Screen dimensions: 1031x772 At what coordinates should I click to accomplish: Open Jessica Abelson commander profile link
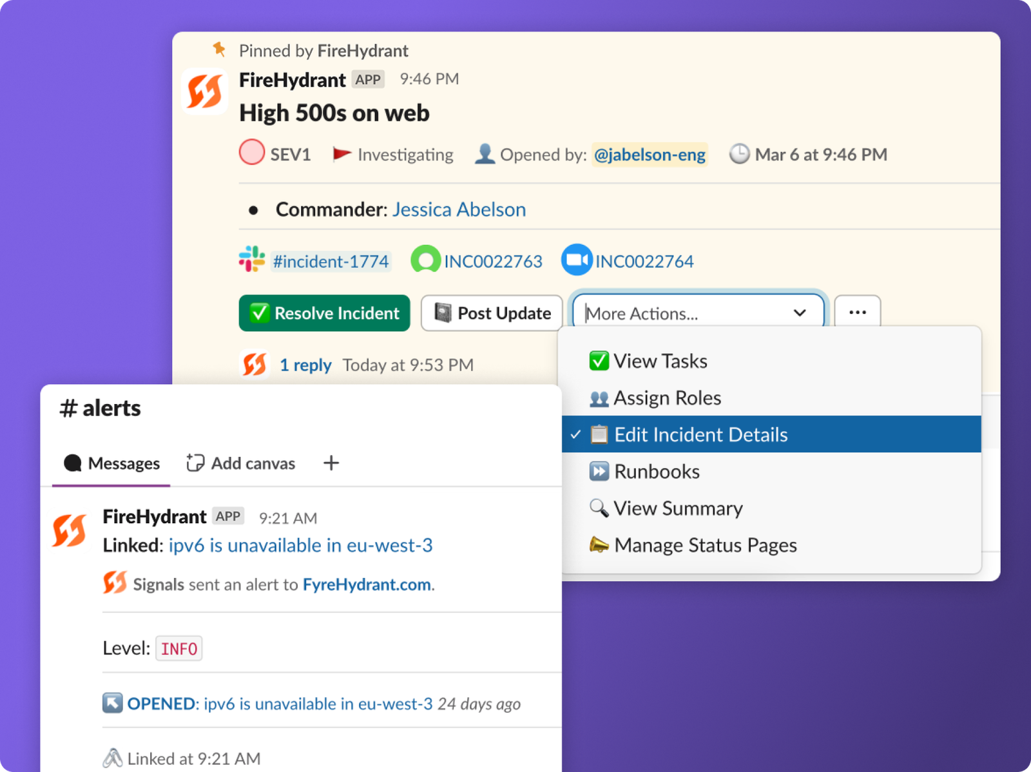pos(459,209)
